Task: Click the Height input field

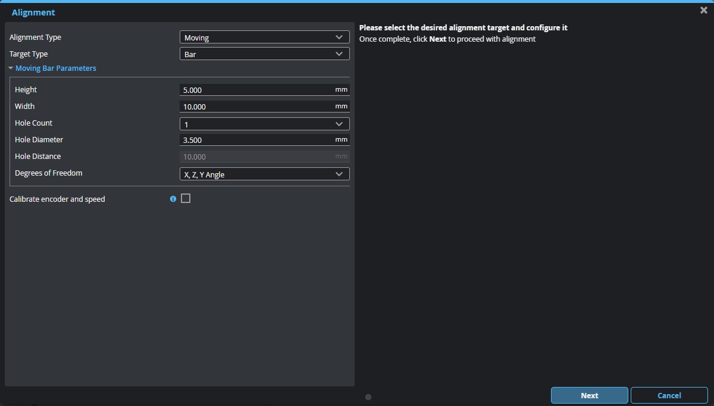Action: tap(256, 90)
